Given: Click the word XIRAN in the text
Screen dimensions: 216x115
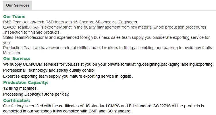Looking at the screenshot, I should tap(34, 27).
